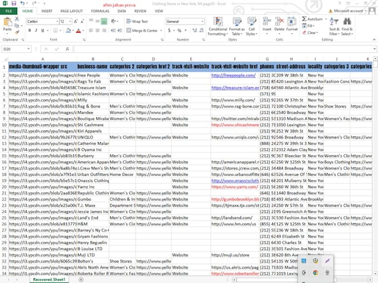Switch to the INSERT tab
378x283 pixels.
[x=47, y=11]
